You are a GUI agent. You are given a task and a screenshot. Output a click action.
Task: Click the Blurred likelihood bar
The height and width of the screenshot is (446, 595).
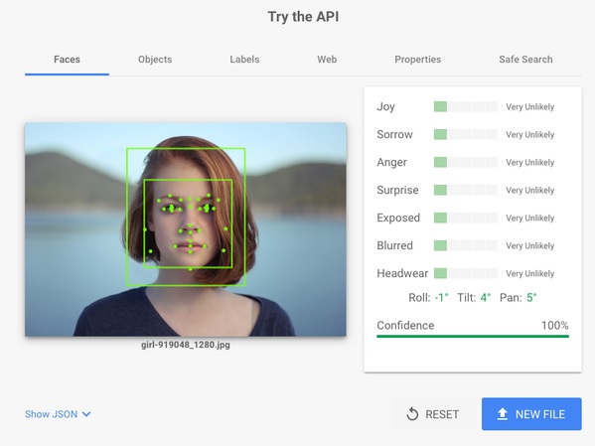465,245
